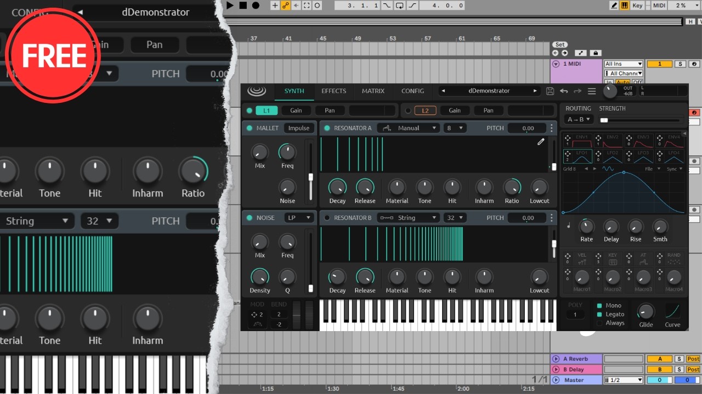Toggle the computer MIDI keyboard icon
Screen dimensions: 702x394
point(625,5)
